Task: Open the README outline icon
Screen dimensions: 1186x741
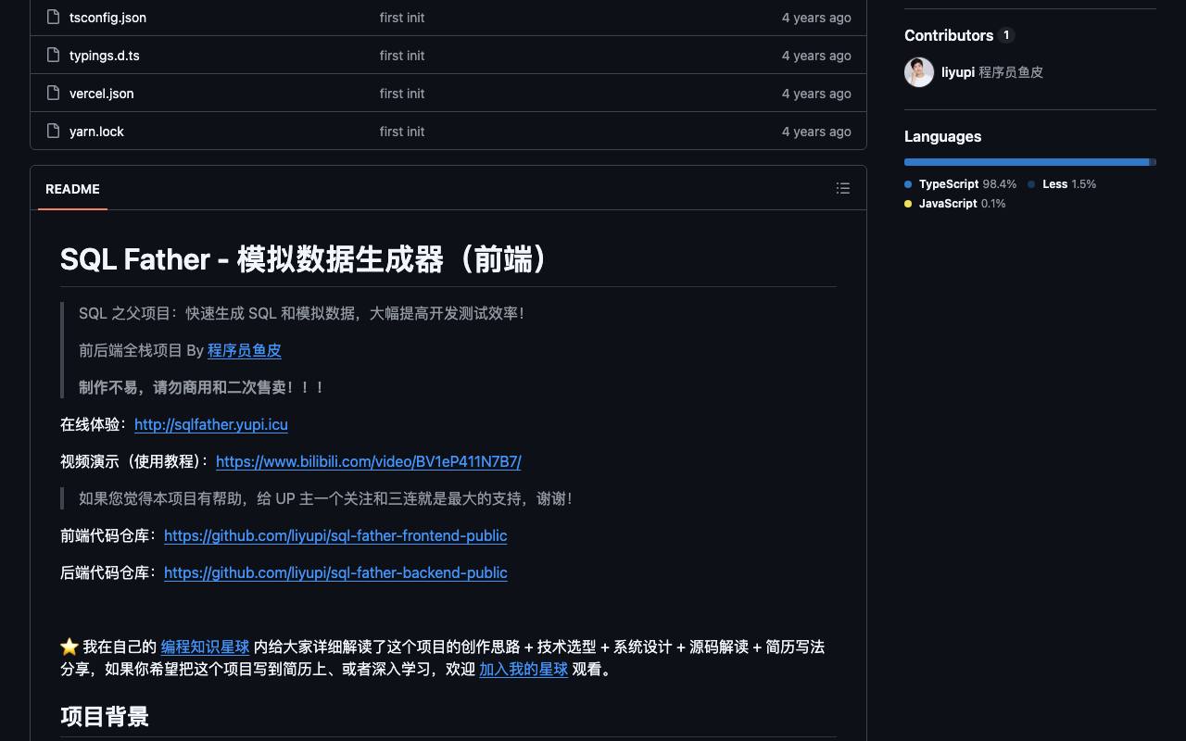Action: tap(842, 188)
